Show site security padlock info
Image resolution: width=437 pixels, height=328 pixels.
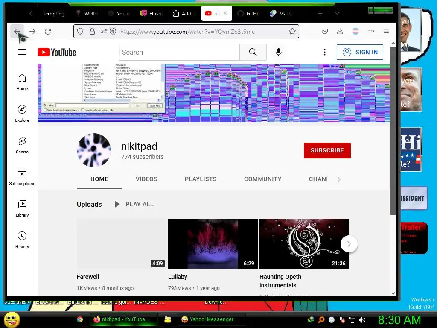[x=92, y=31]
